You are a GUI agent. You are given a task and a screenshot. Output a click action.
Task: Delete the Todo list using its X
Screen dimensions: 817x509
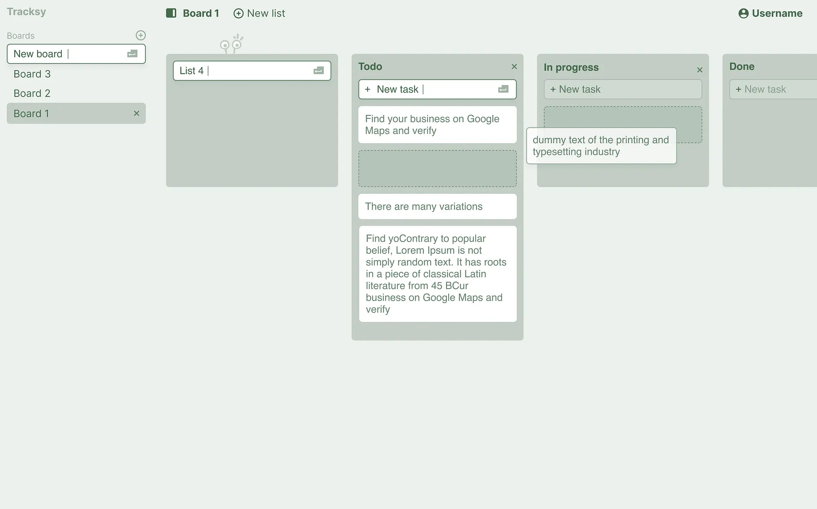pyautogui.click(x=514, y=66)
